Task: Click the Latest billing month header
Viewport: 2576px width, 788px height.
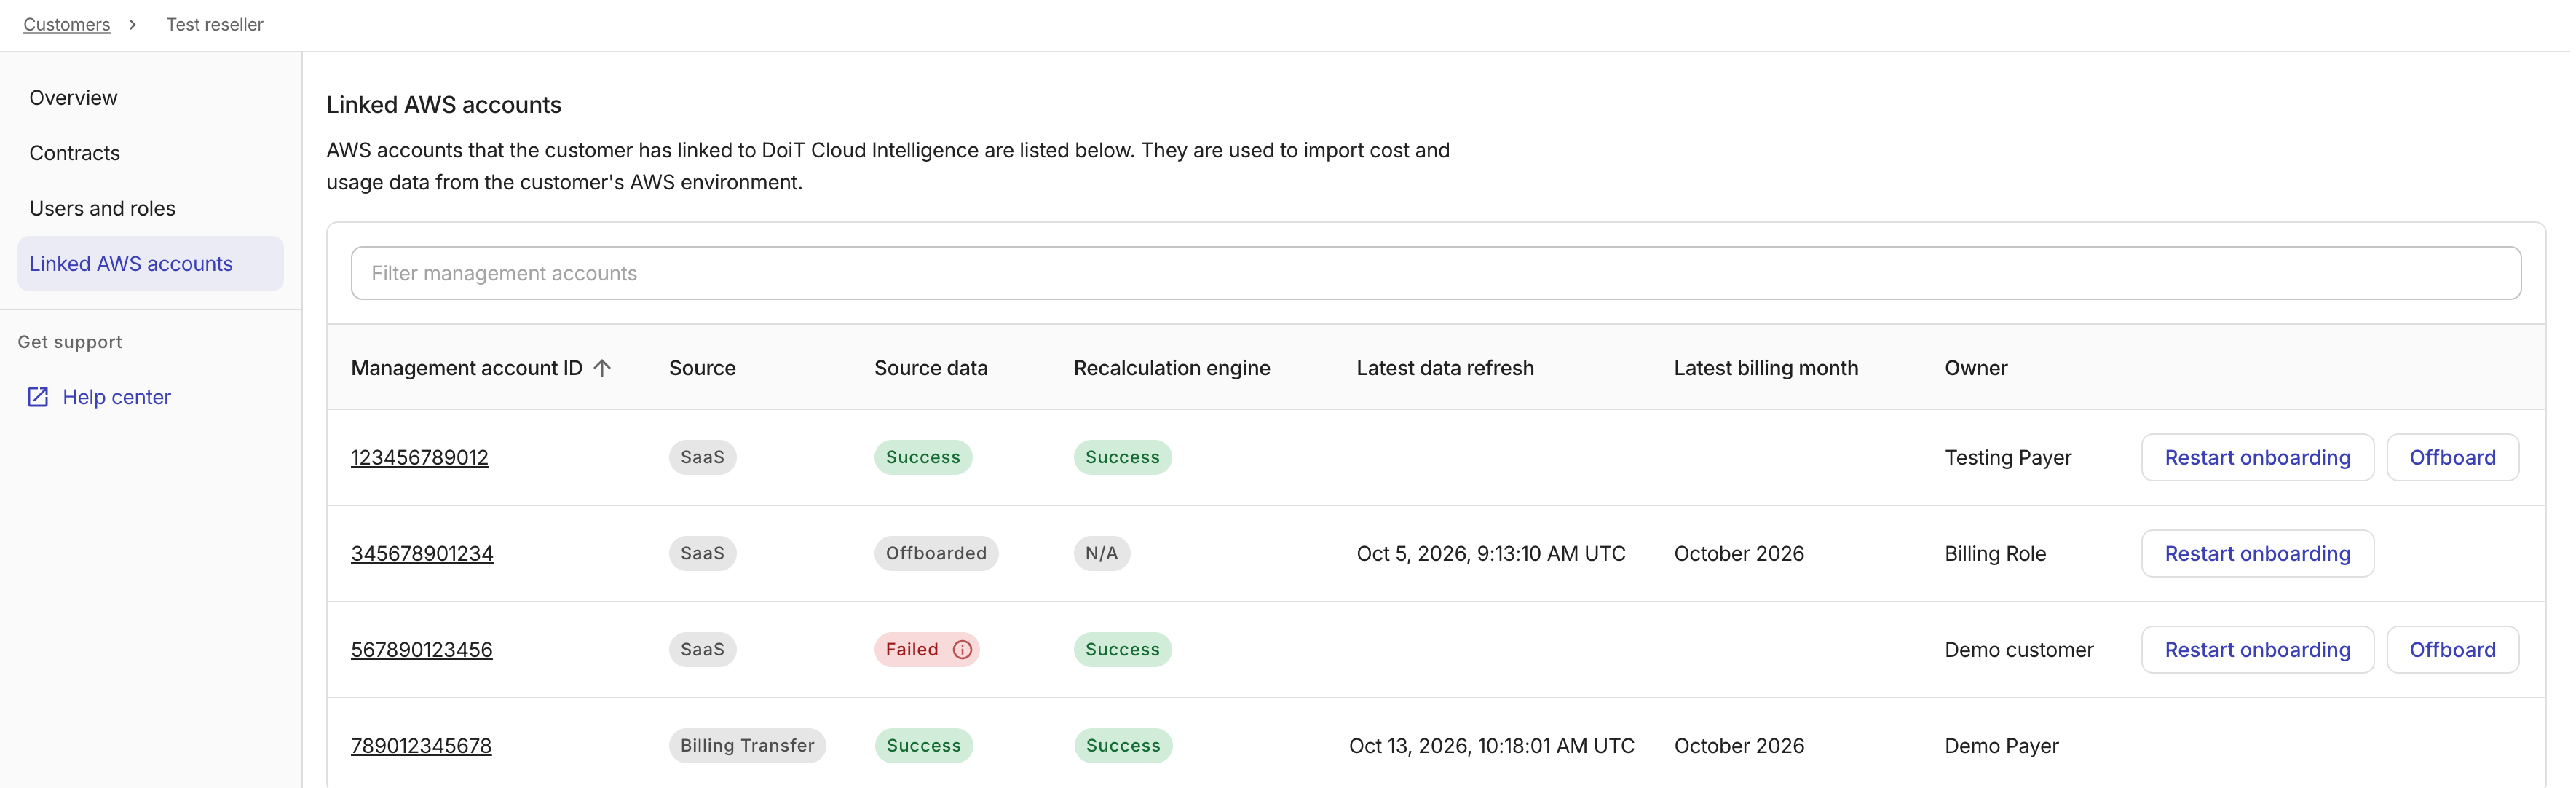Action: [1765, 368]
